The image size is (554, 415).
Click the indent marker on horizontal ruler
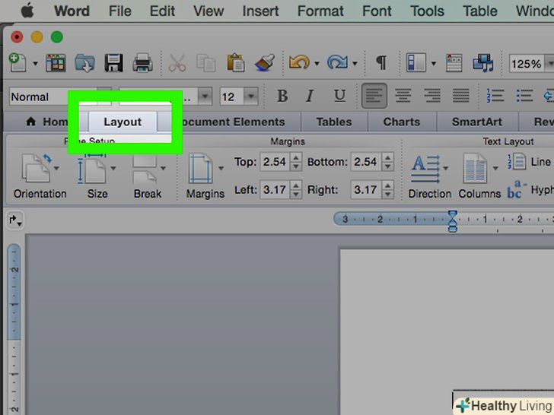(453, 221)
